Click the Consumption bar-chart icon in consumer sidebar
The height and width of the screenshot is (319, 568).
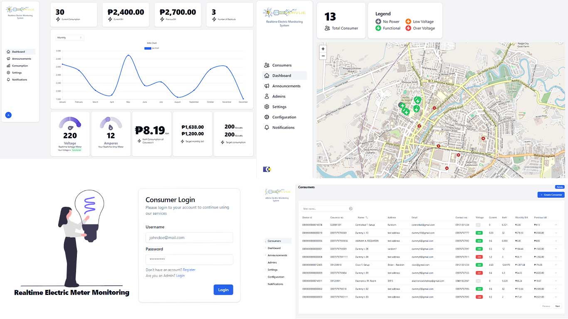tap(8, 66)
